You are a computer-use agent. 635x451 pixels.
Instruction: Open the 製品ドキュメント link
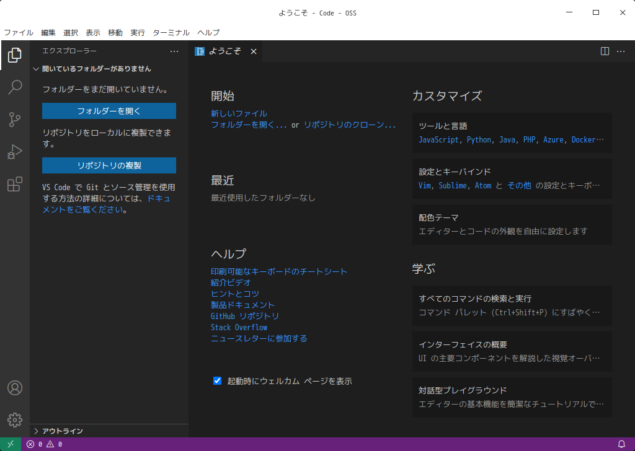[x=242, y=305]
